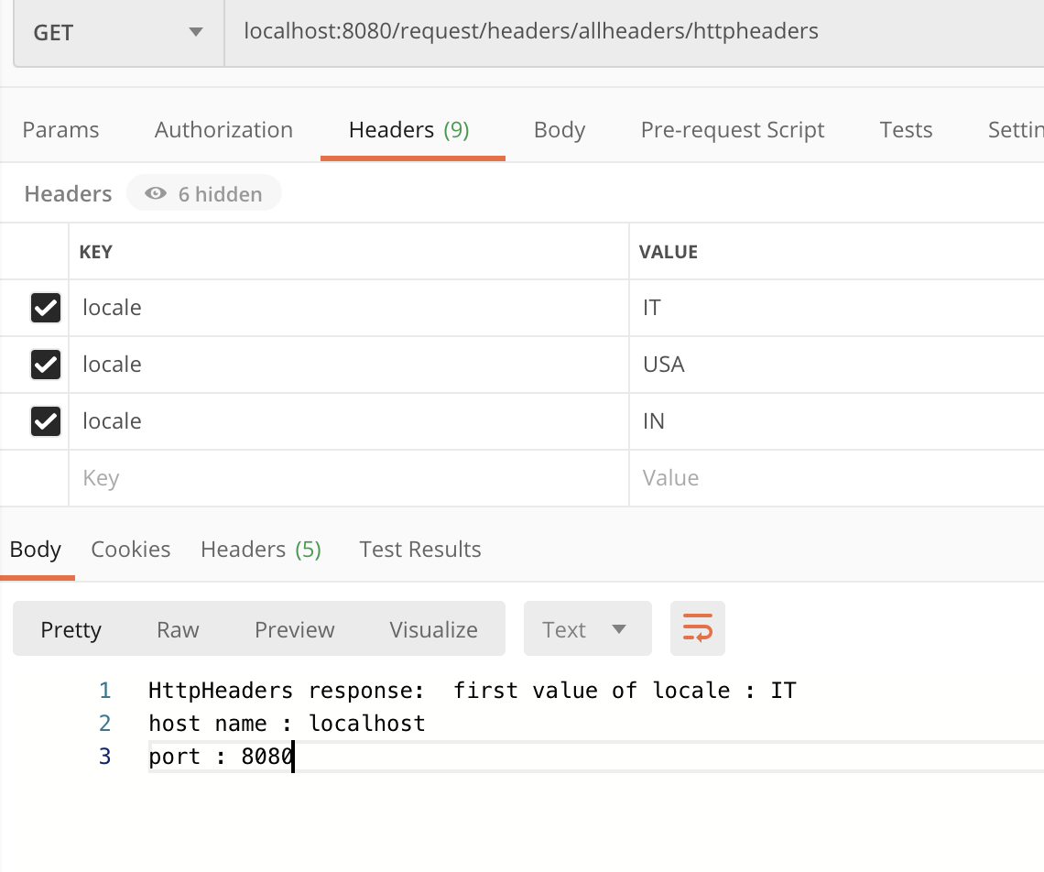This screenshot has height=872, width=1044.
Task: Click the eye icon next to Headers label
Action: pos(156,193)
